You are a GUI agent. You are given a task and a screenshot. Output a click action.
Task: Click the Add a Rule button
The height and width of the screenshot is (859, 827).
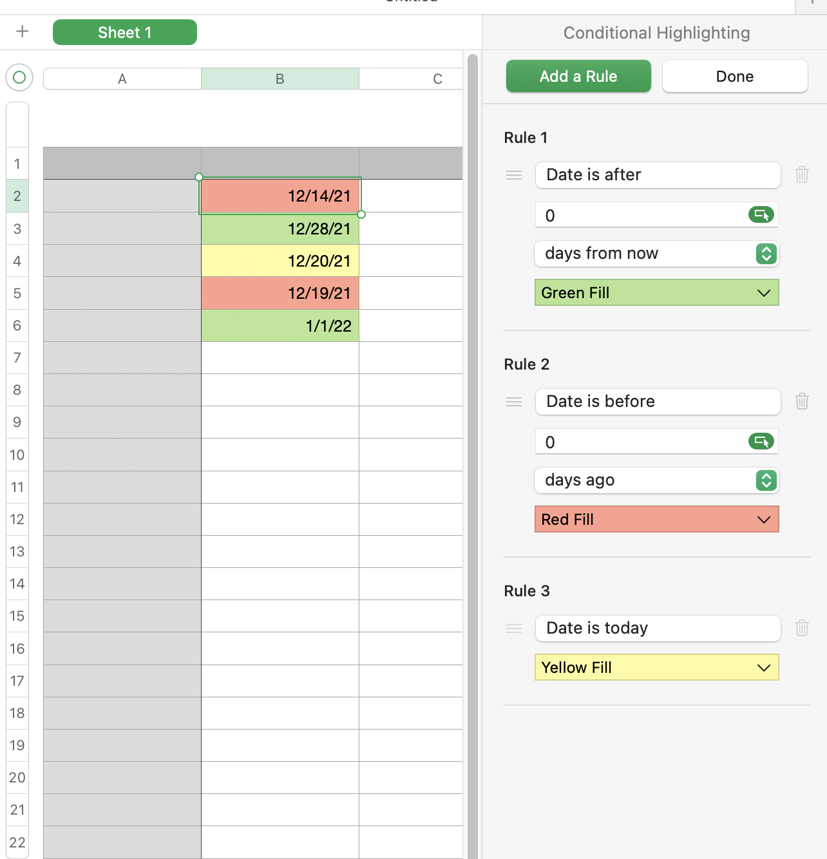pos(578,77)
